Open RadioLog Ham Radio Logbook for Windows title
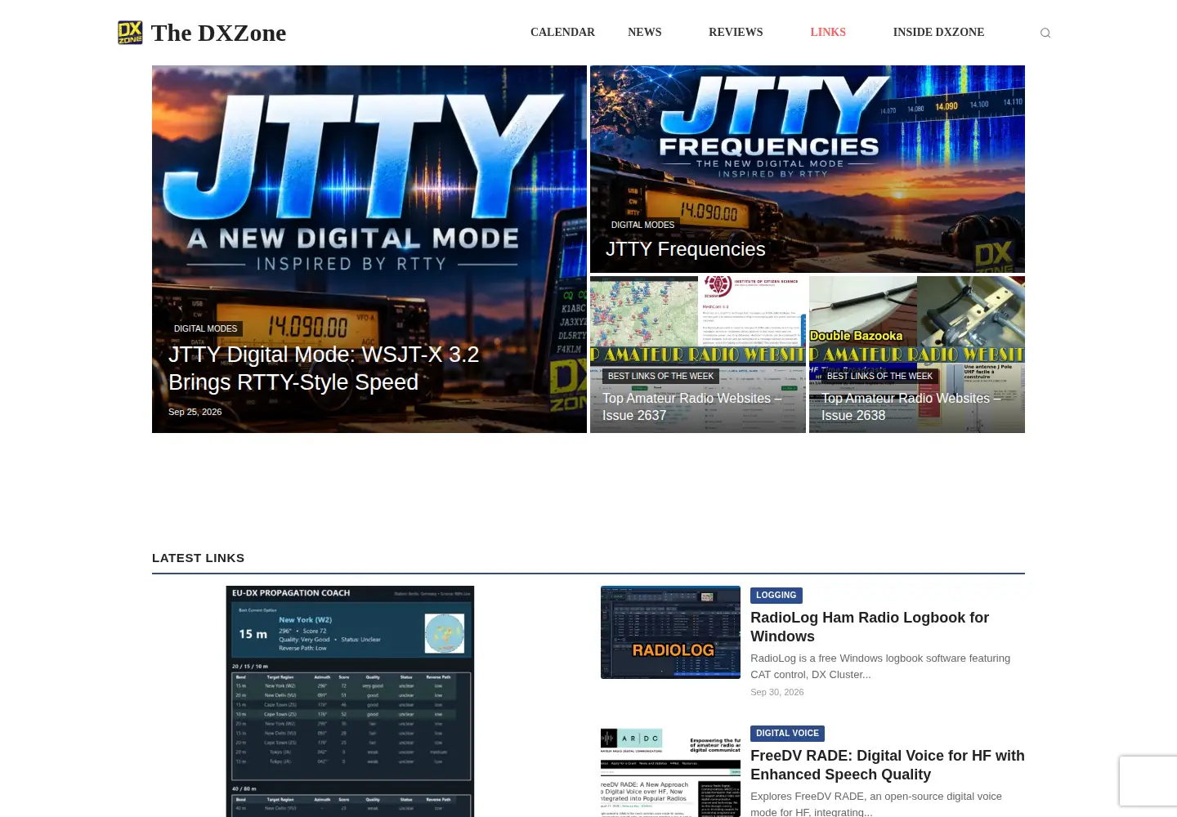 [x=870, y=627]
